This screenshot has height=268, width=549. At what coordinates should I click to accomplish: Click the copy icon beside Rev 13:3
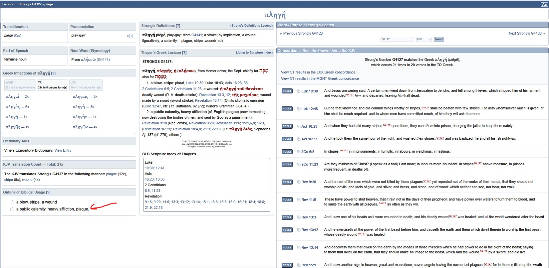point(299,217)
